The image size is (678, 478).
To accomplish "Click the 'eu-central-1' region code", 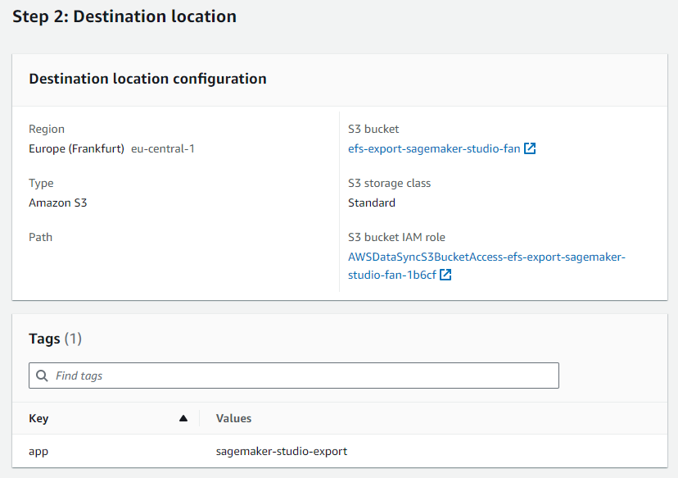I will pos(163,149).
